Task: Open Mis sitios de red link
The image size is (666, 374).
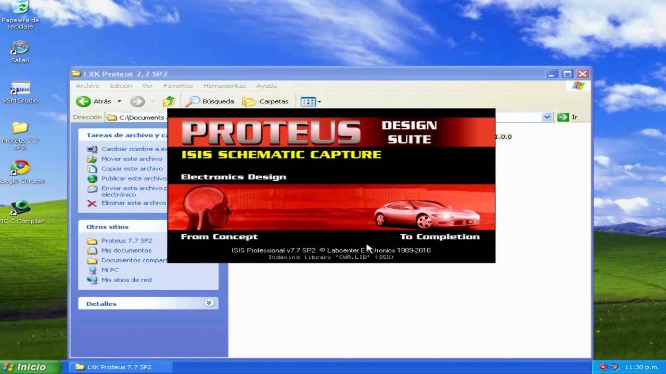Action: tap(126, 280)
